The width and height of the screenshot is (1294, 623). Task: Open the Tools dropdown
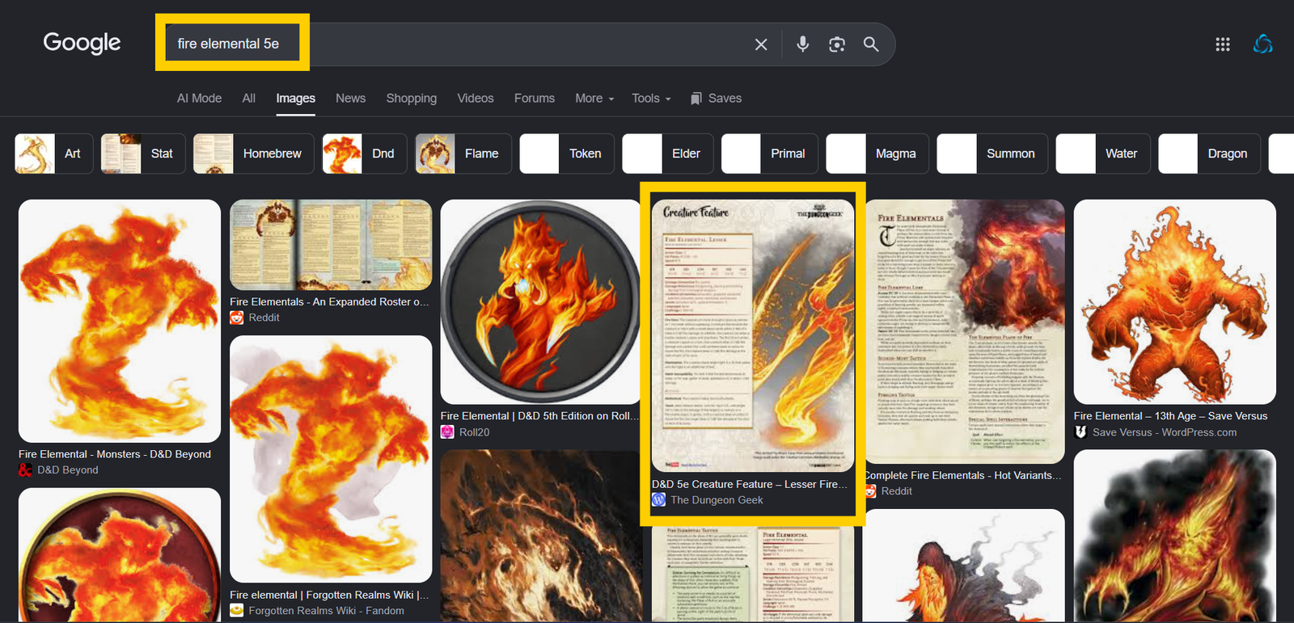651,98
